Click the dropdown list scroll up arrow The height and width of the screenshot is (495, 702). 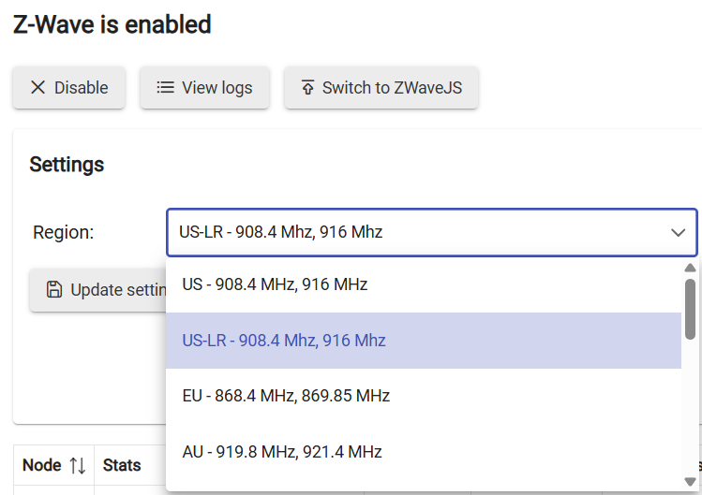point(691,268)
